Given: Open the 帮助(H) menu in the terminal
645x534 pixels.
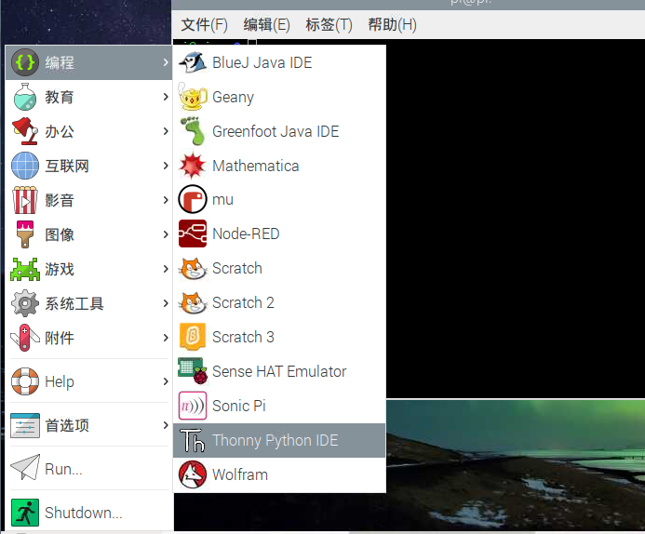Looking at the screenshot, I should (392, 25).
